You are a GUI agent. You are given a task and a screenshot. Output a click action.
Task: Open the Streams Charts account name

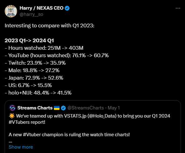pyautogui.click(x=35, y=108)
